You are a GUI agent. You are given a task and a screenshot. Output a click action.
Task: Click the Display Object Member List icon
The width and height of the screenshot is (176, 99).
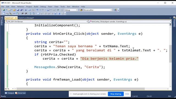click(4, 13)
